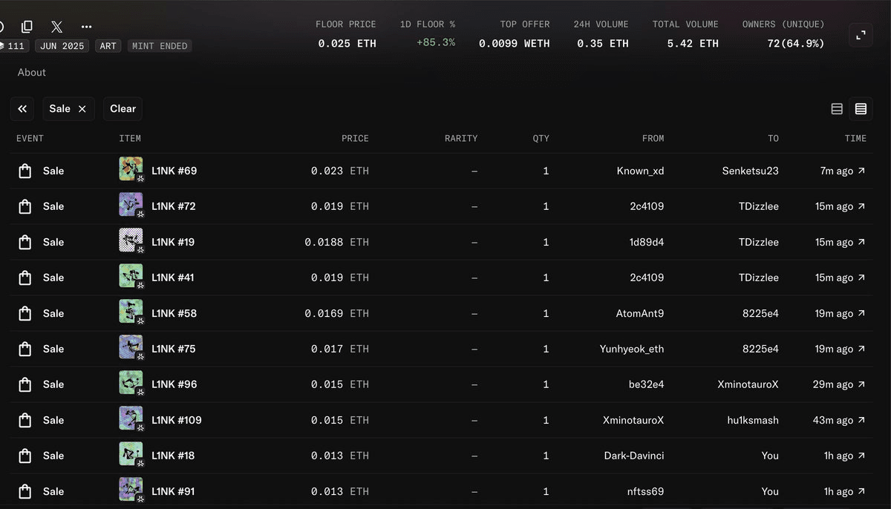Open the X (Twitter) profile icon
Image resolution: width=891 pixels, height=509 pixels.
pyautogui.click(x=56, y=27)
